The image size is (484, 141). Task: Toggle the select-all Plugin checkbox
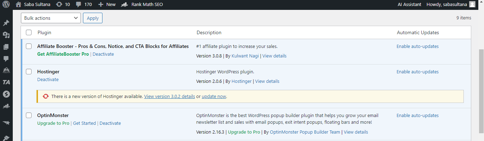click(x=29, y=33)
